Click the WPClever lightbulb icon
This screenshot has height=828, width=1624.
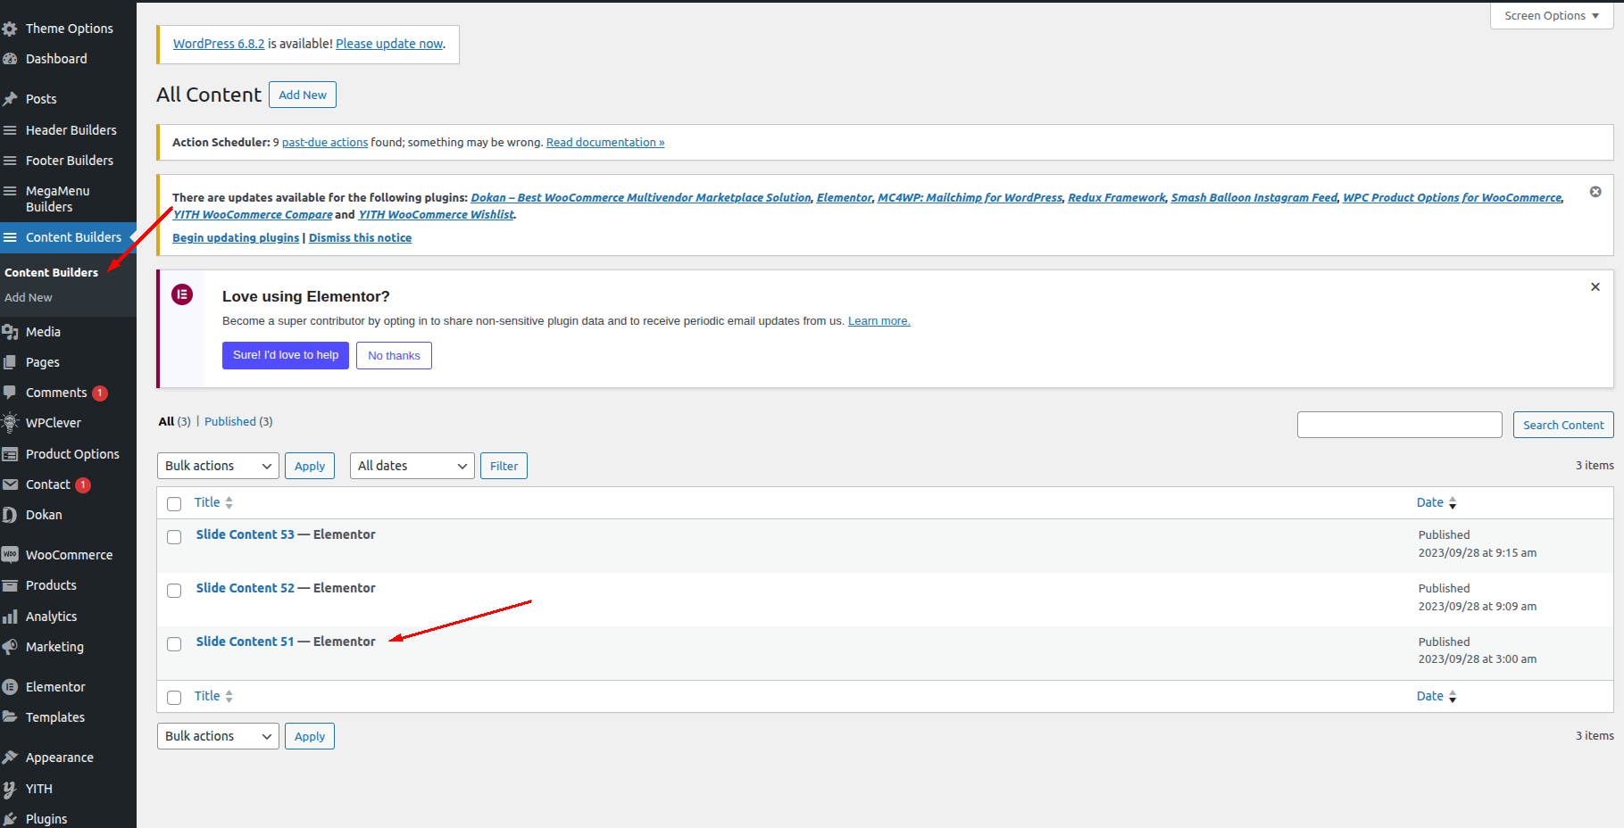[x=10, y=423]
